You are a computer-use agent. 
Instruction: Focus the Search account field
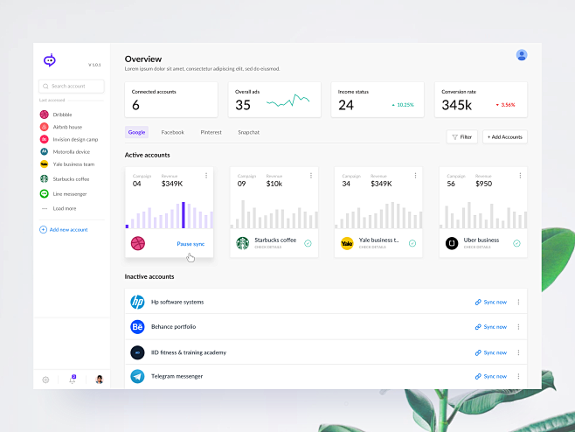[x=72, y=87]
